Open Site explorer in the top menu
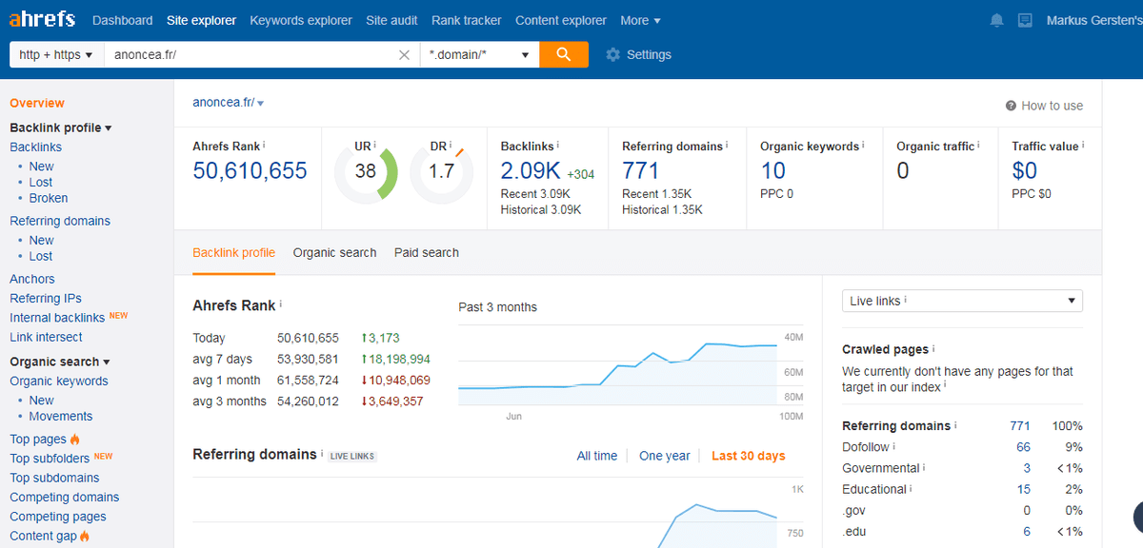Screen dimensions: 1143x548 click(201, 20)
